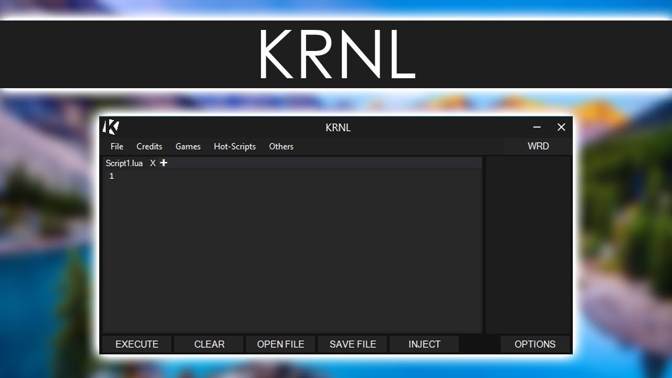This screenshot has width=672, height=378.
Task: Add a new script tab with plus icon
Action: 163,163
